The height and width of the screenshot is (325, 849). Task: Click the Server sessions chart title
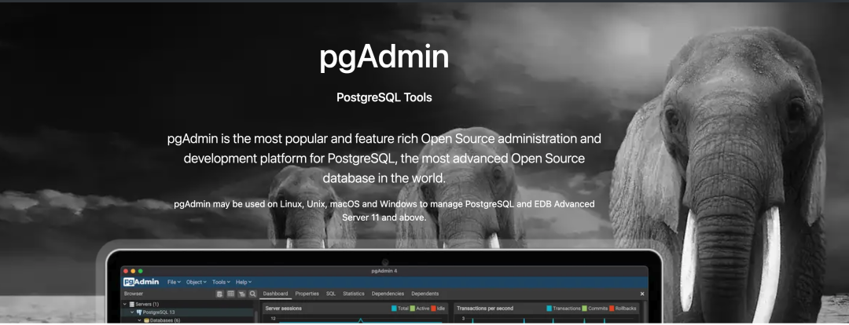point(283,309)
